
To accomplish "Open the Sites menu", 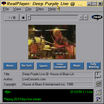I will [40, 9].
